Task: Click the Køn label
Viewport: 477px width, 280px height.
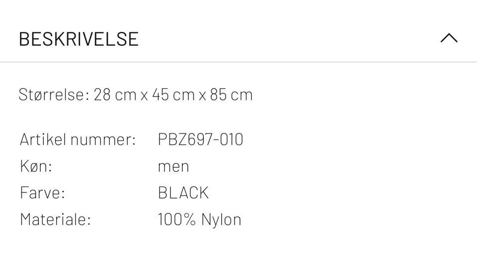Action: tap(36, 166)
